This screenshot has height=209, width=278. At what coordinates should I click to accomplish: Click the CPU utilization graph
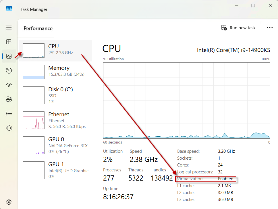[x=186, y=100]
